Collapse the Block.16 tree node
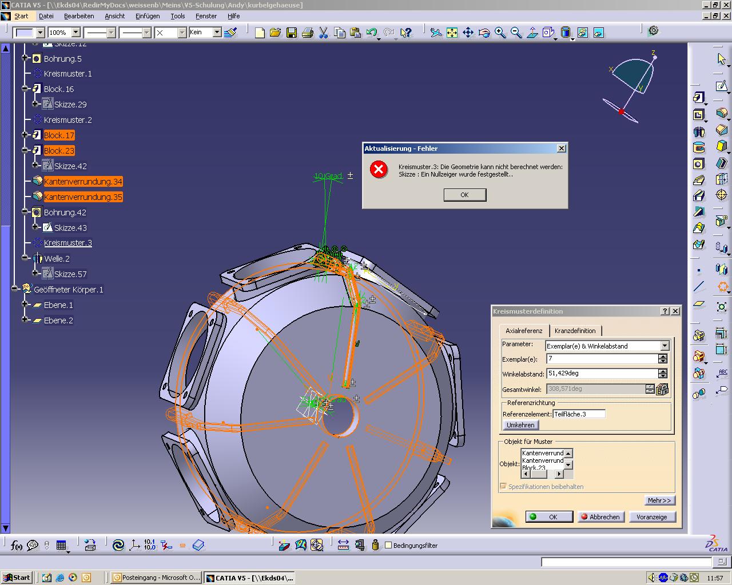 click(25, 89)
